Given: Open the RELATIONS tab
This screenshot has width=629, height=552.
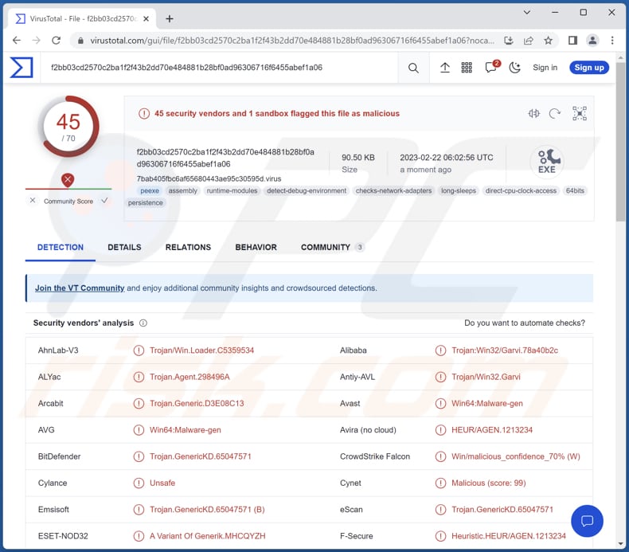Looking at the screenshot, I should click(188, 247).
